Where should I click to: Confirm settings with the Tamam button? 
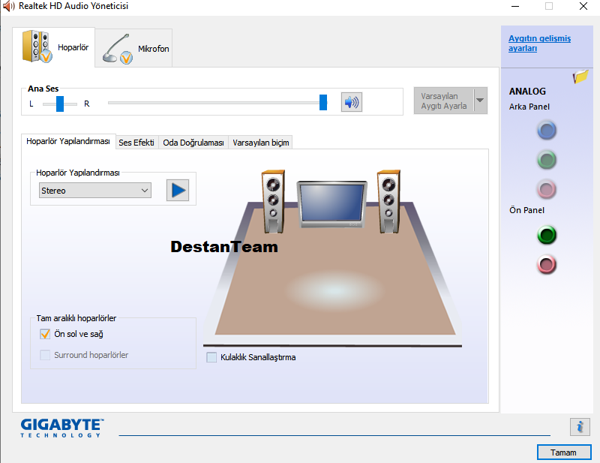click(x=563, y=452)
